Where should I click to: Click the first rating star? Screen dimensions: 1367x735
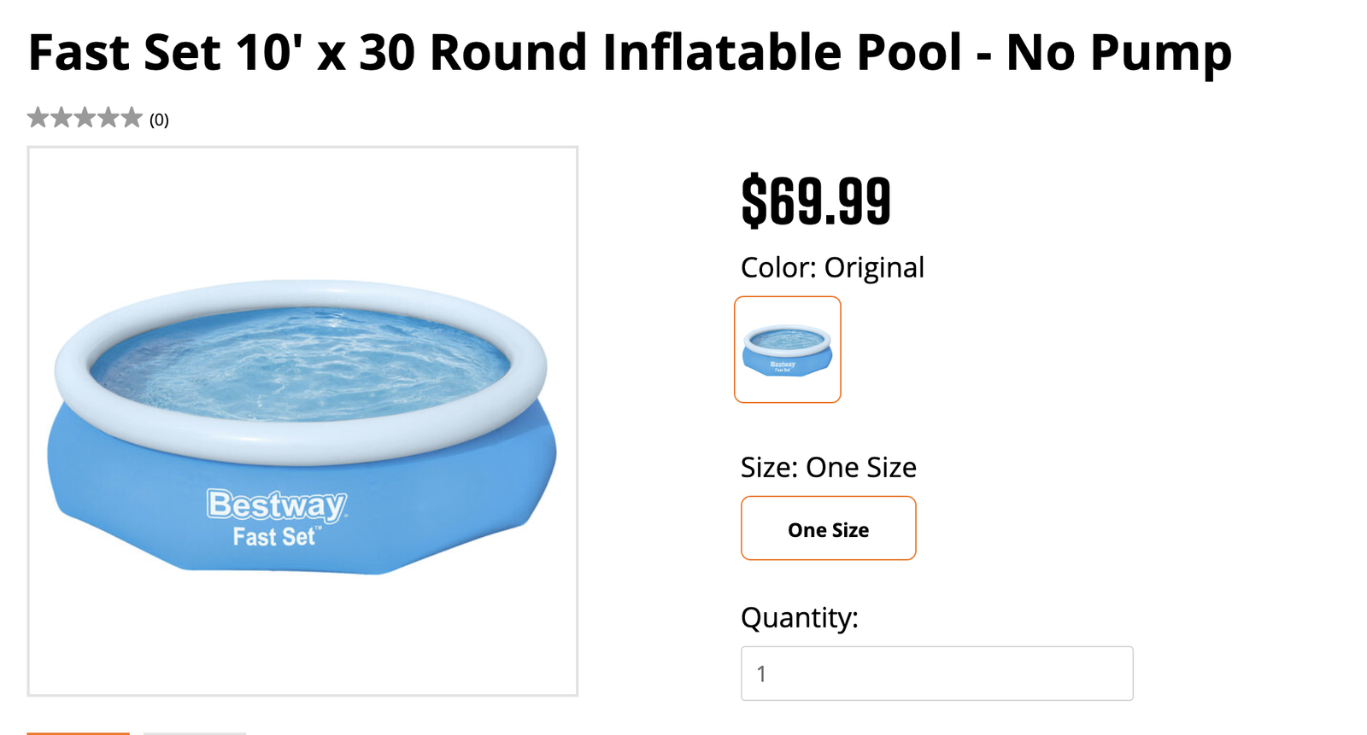click(x=38, y=118)
